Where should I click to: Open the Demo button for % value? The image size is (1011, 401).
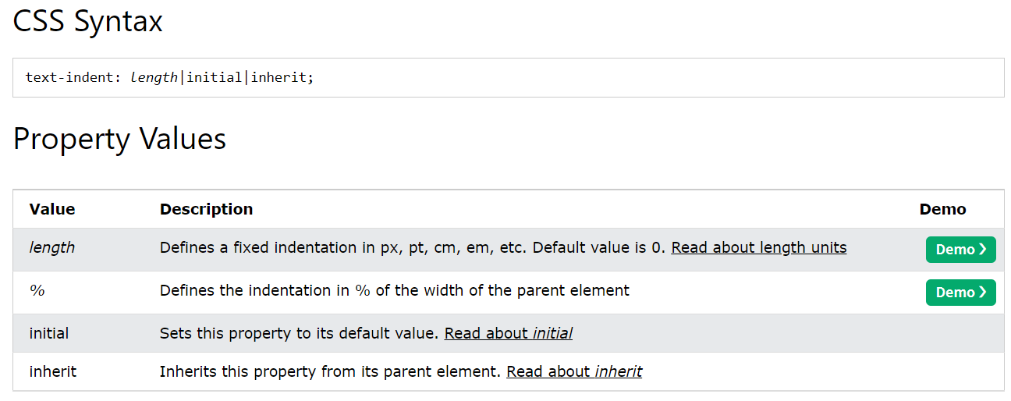click(x=960, y=293)
